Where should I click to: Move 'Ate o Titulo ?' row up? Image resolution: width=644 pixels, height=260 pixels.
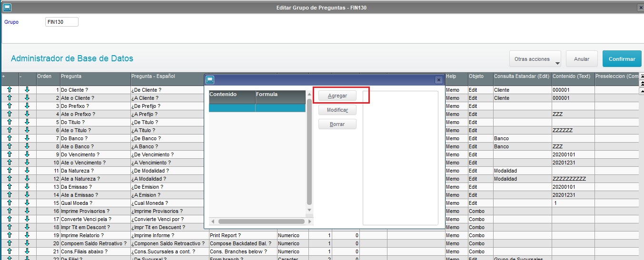click(10, 130)
